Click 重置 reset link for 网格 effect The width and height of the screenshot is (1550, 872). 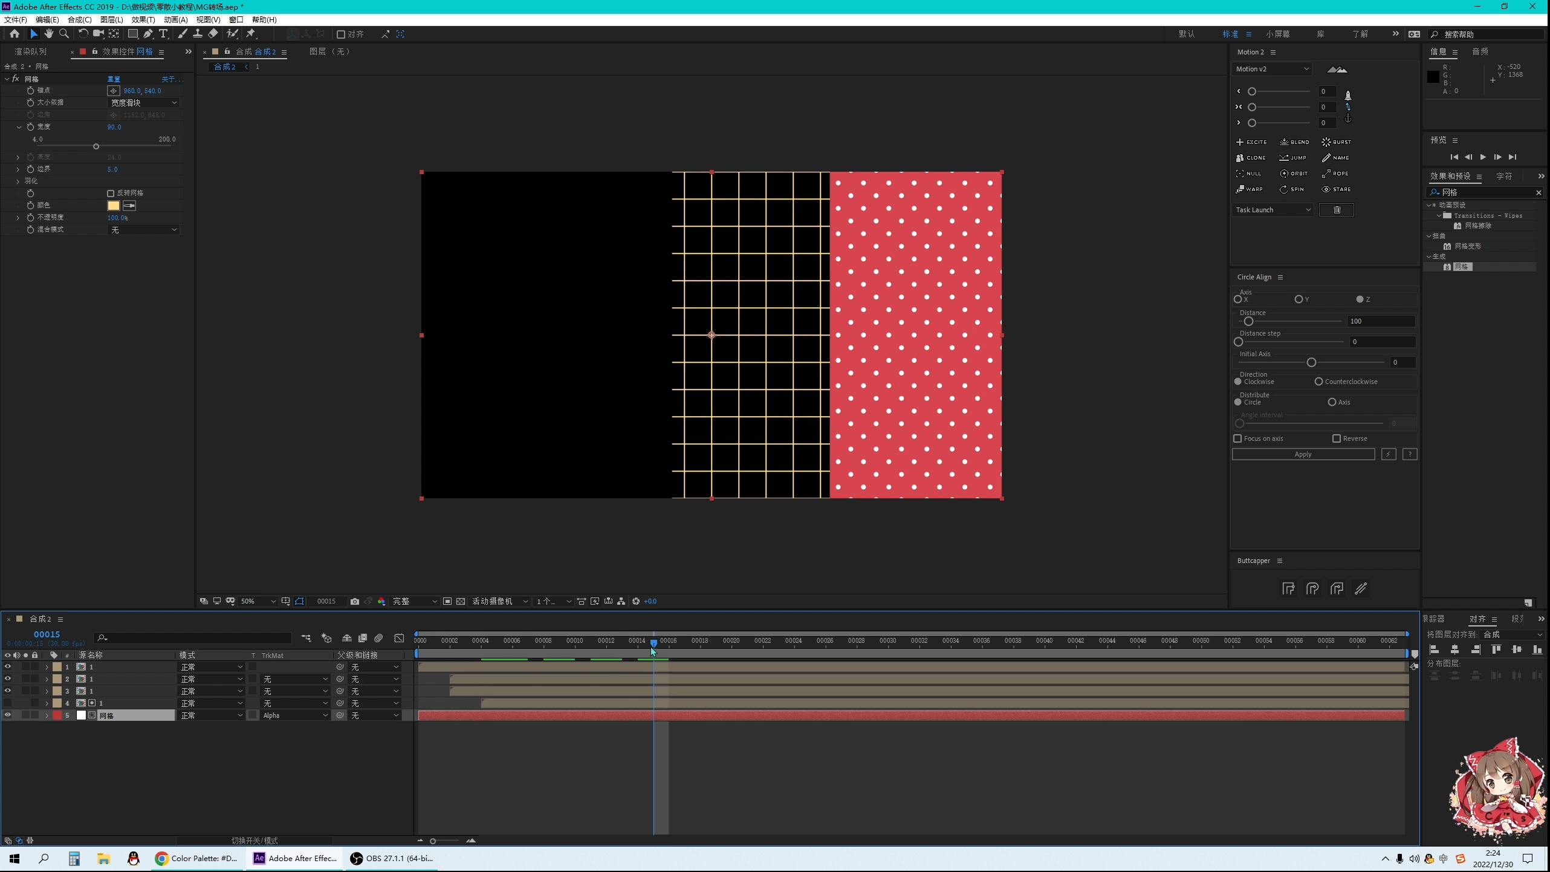[114, 79]
